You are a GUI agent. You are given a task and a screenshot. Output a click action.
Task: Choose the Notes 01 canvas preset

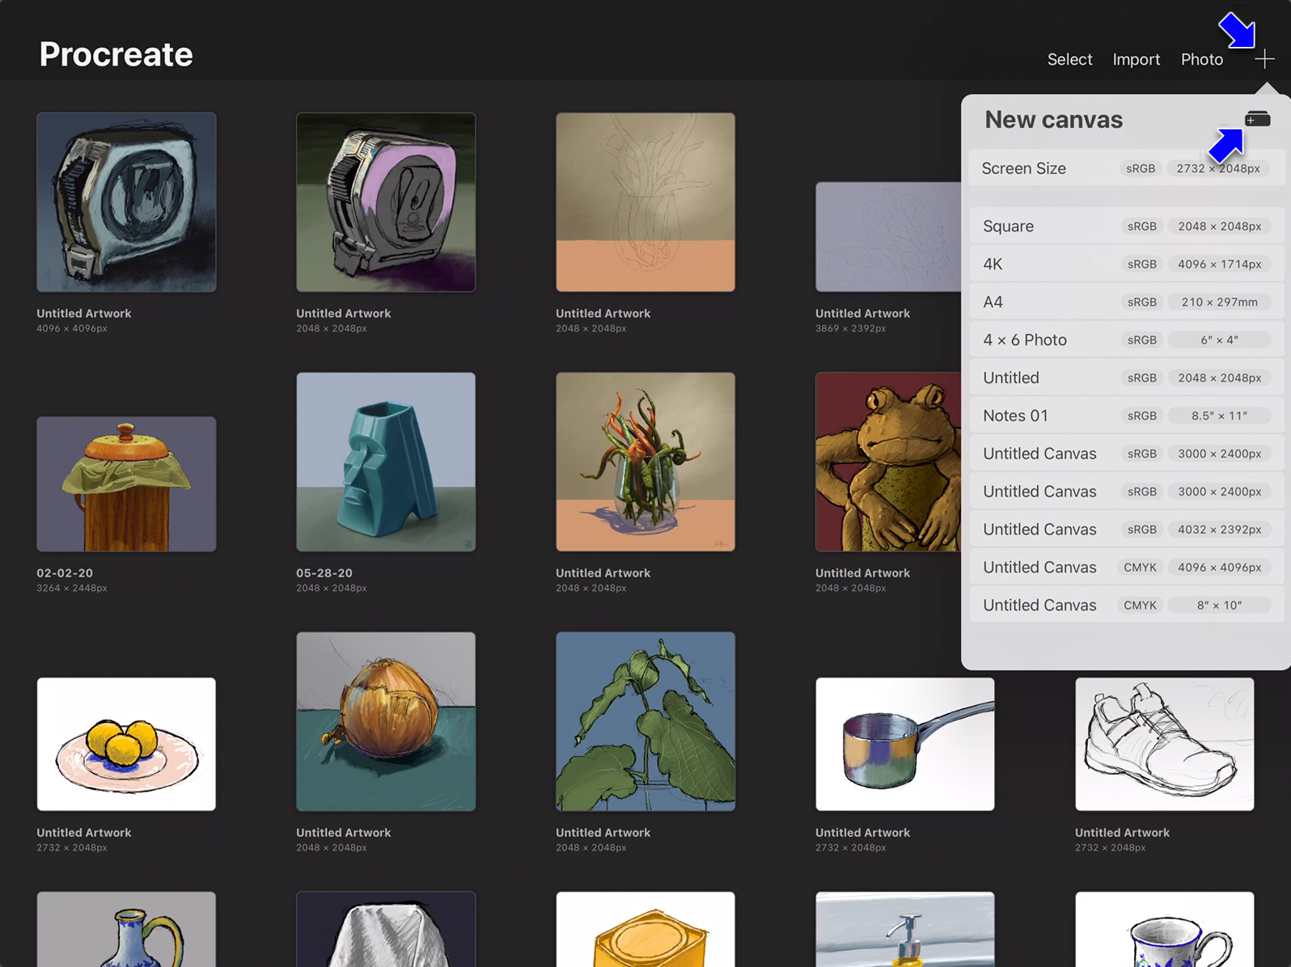click(x=1126, y=416)
